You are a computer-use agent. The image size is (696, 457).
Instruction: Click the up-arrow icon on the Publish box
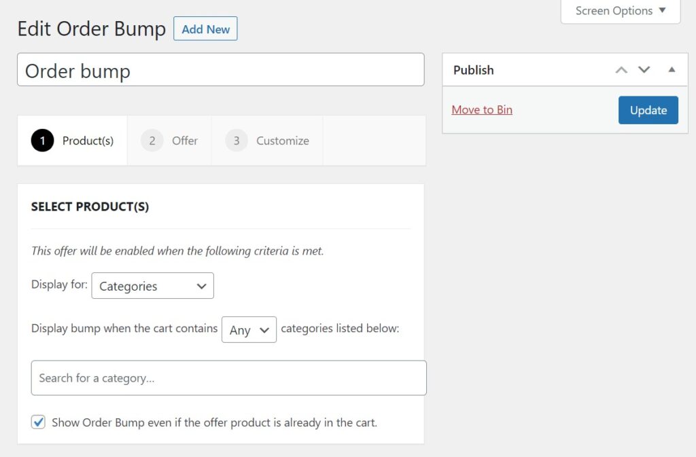(x=621, y=69)
